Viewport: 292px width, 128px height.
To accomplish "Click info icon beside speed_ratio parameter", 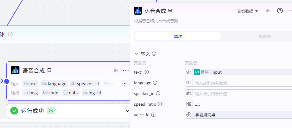I will (x=160, y=104).
